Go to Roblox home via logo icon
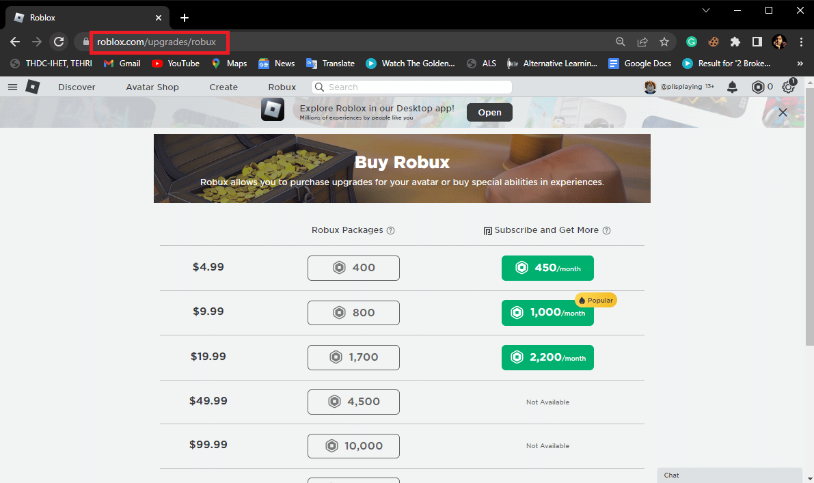Screen dimensions: 814x483 point(33,87)
